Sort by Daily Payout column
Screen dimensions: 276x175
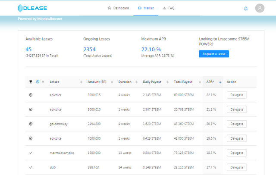click(167, 82)
